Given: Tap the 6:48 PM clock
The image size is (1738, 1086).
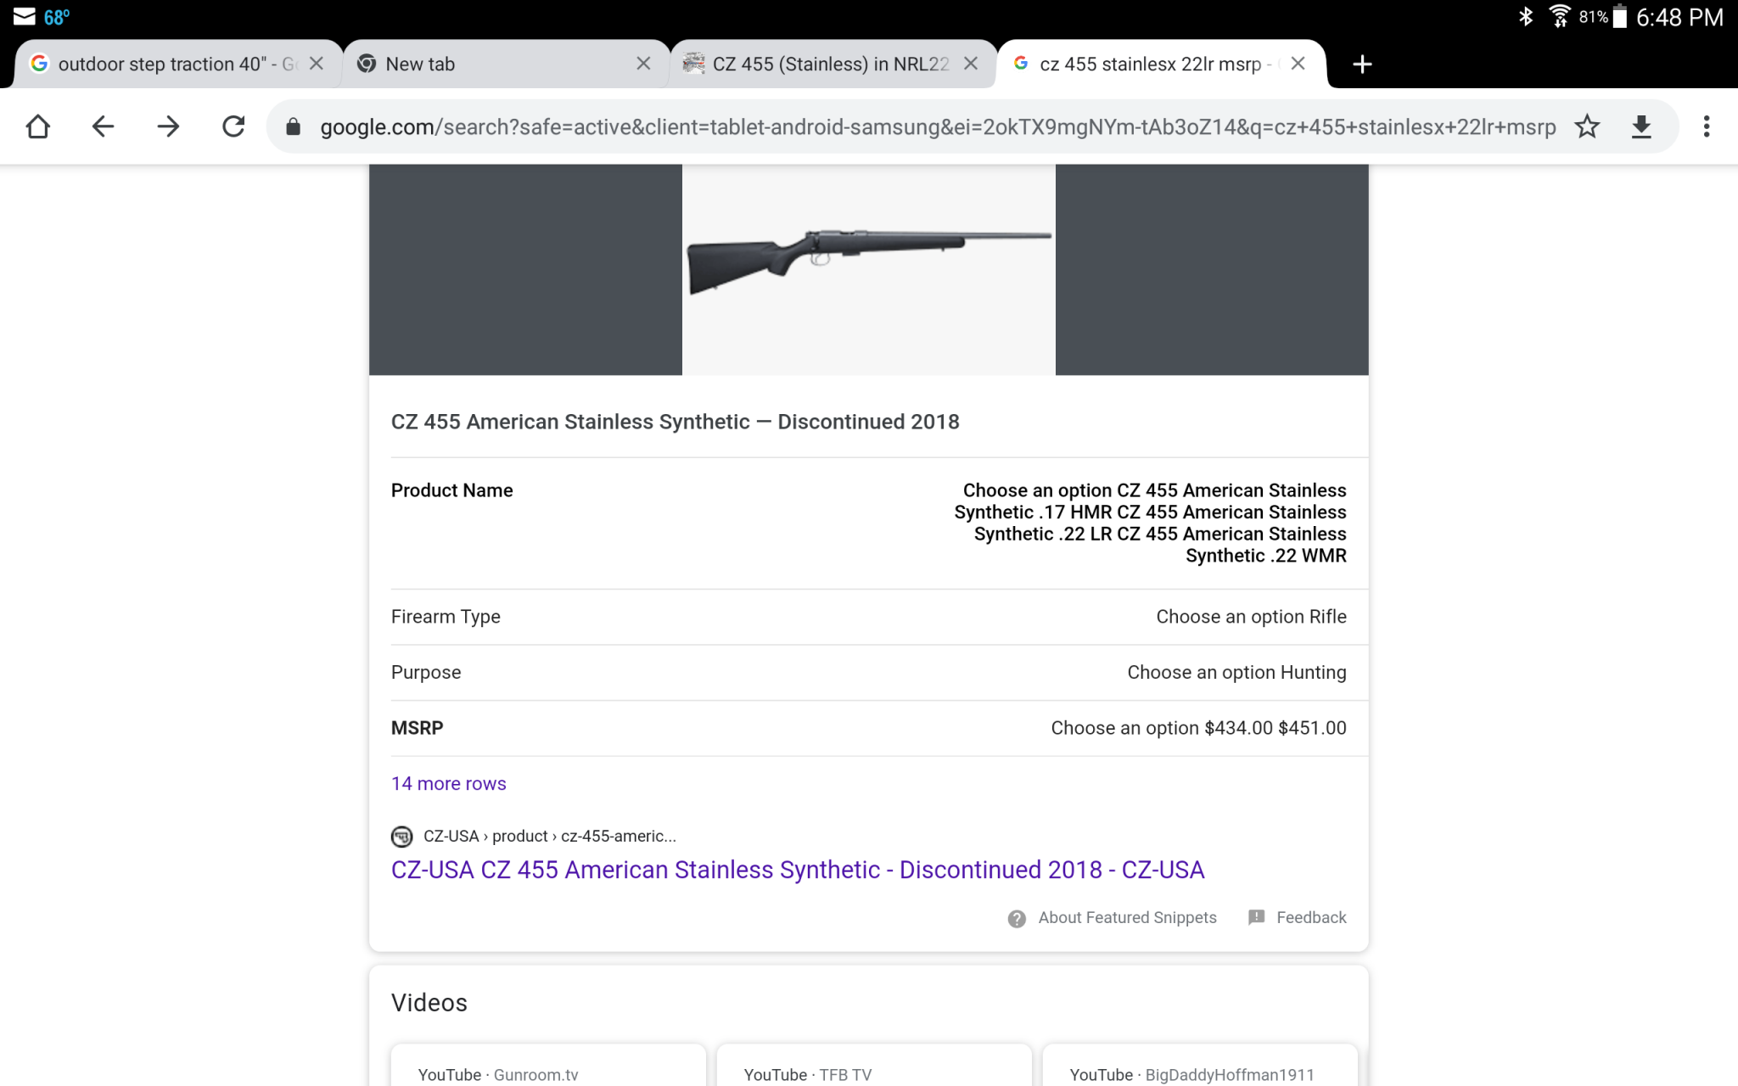Looking at the screenshot, I should pos(1679,17).
